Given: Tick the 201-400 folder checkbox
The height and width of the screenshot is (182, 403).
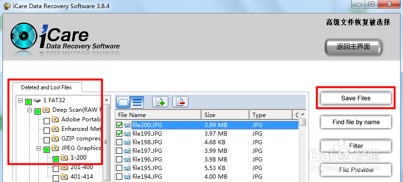Looking at the screenshot, I should click(x=56, y=169).
